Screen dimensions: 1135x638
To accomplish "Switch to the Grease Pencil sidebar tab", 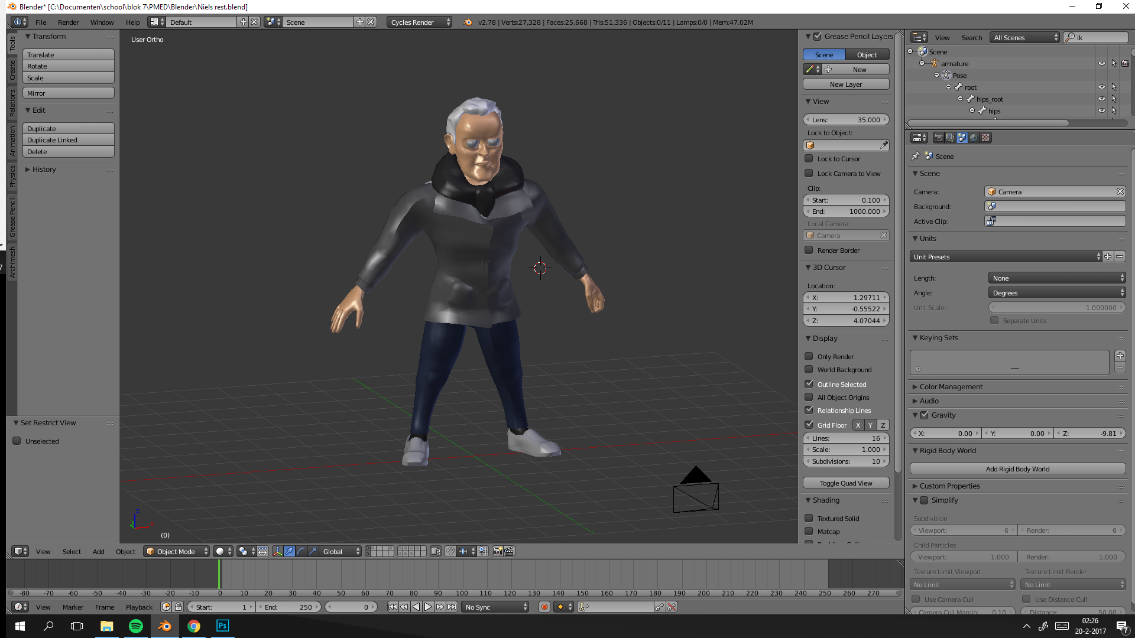I will click(12, 217).
